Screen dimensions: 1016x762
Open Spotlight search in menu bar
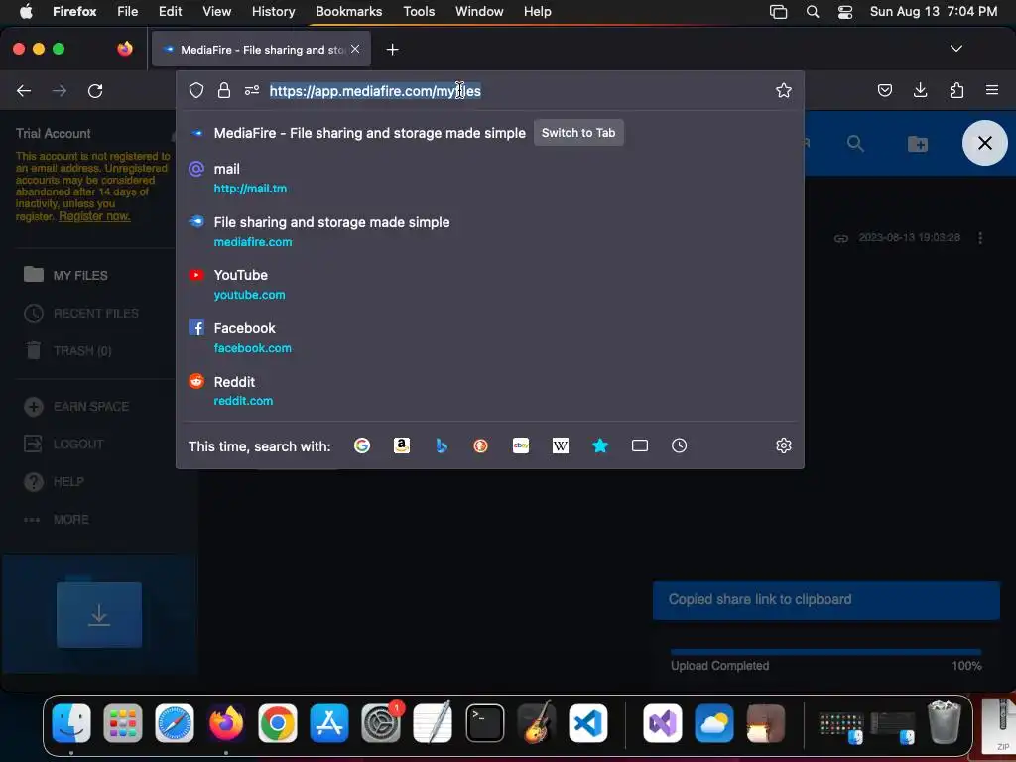(813, 12)
